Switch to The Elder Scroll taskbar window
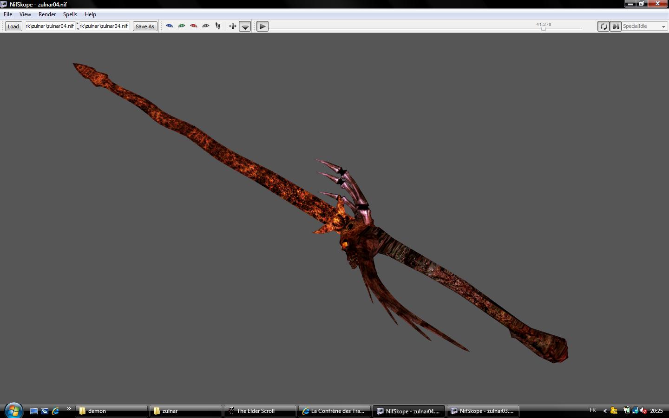Screen dimensions: 669x418 260,411
